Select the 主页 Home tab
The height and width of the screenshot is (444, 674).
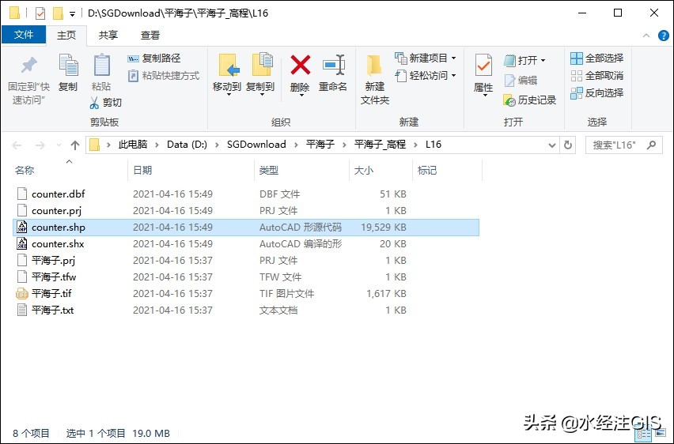(x=66, y=36)
